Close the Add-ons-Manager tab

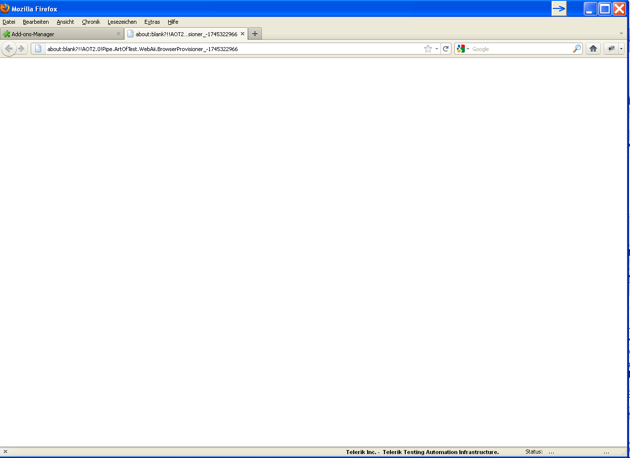(118, 34)
